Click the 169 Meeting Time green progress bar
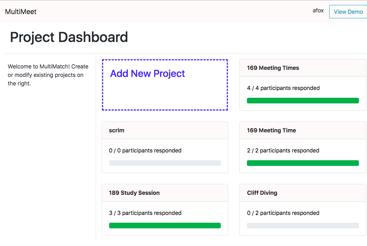367x246 pixels. [x=303, y=163]
